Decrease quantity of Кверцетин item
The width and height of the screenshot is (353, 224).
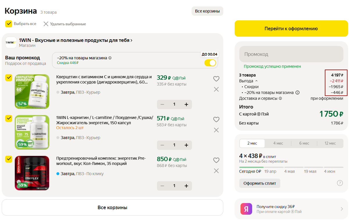click(x=163, y=104)
